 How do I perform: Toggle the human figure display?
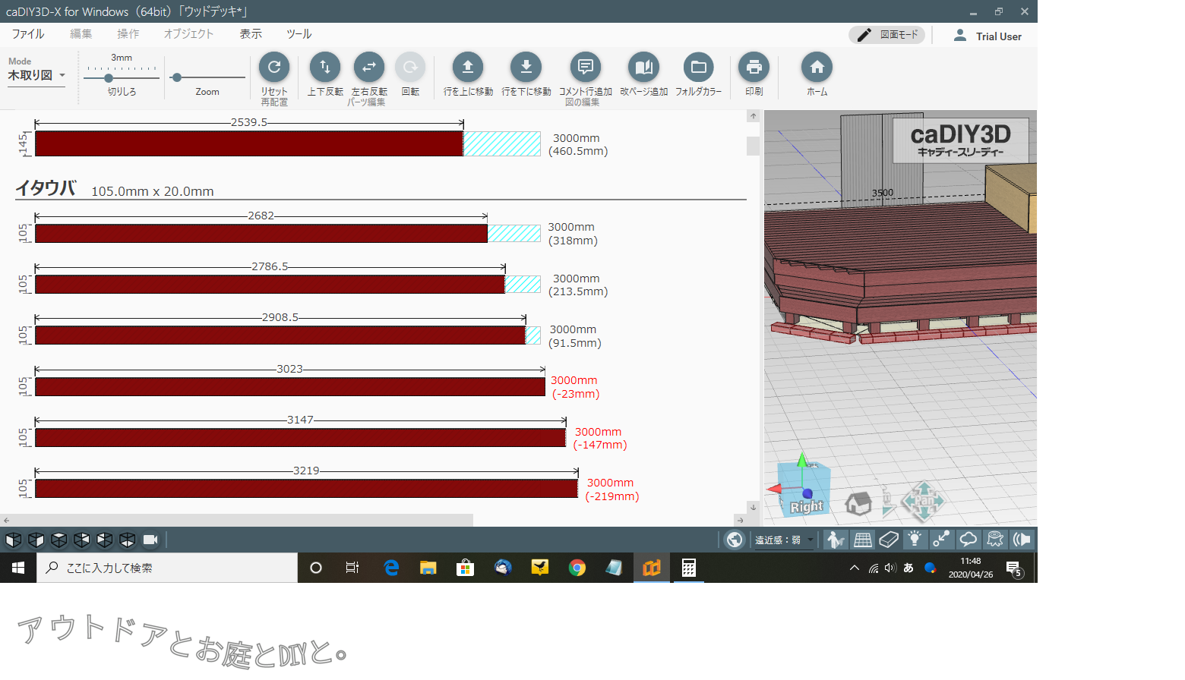(x=836, y=540)
